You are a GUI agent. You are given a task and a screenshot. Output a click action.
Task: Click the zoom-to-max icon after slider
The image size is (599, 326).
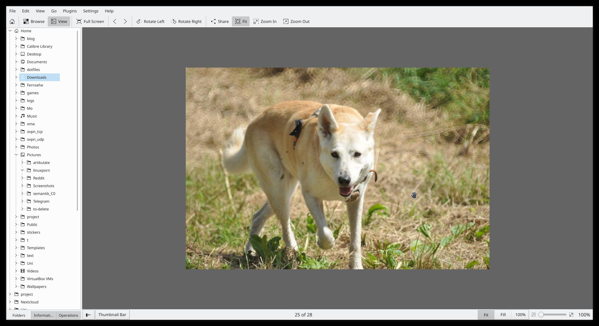point(571,315)
